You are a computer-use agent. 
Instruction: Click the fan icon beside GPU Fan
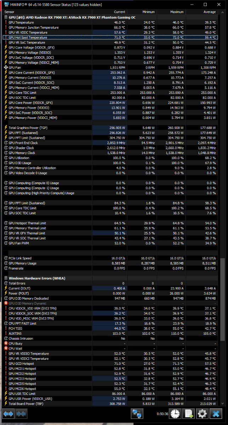point(6,67)
